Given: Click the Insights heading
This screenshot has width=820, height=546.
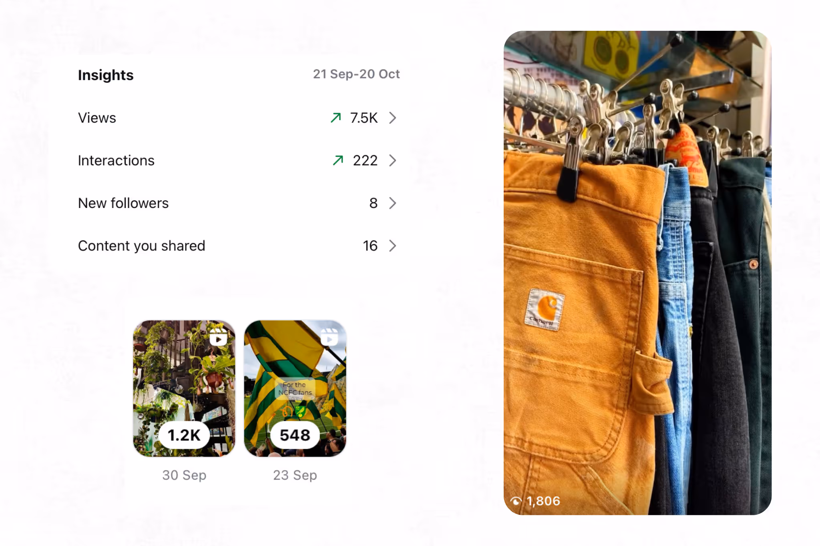Looking at the screenshot, I should click(x=106, y=75).
